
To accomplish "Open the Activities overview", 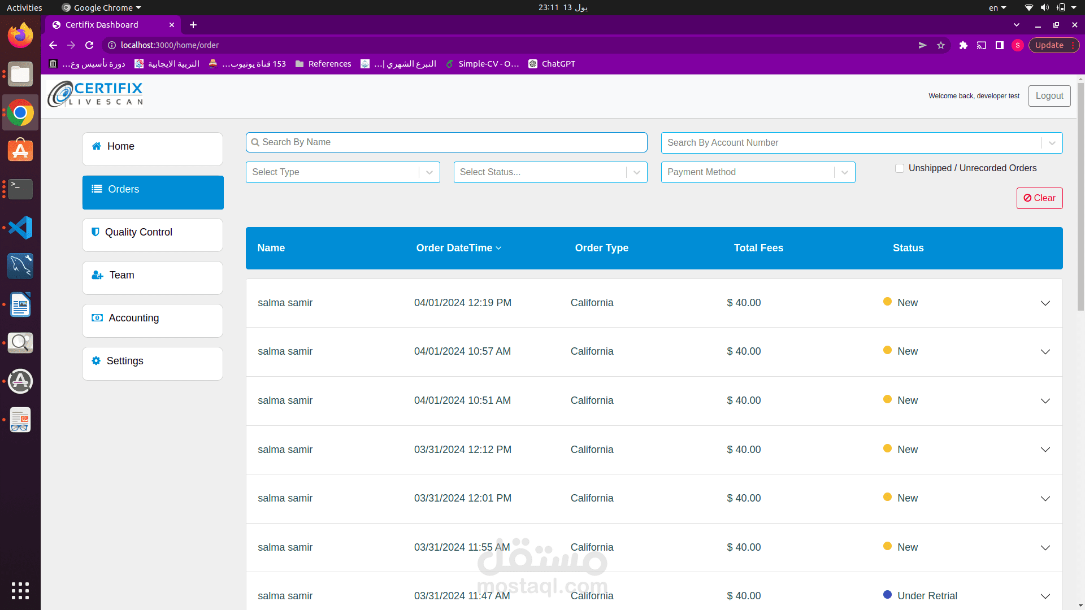I will 24,7.
